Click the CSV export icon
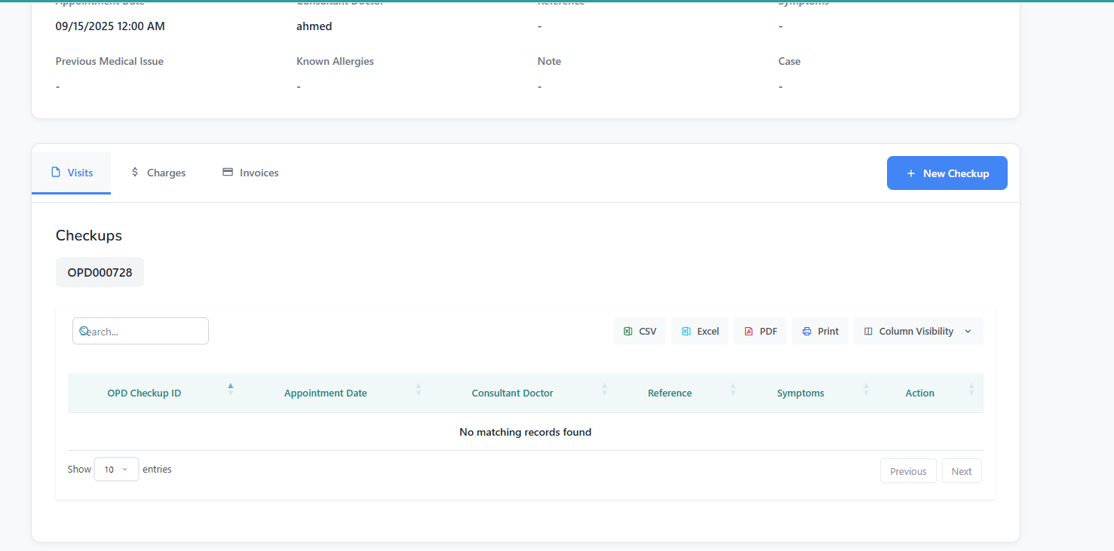The image size is (1114, 551). click(x=628, y=332)
